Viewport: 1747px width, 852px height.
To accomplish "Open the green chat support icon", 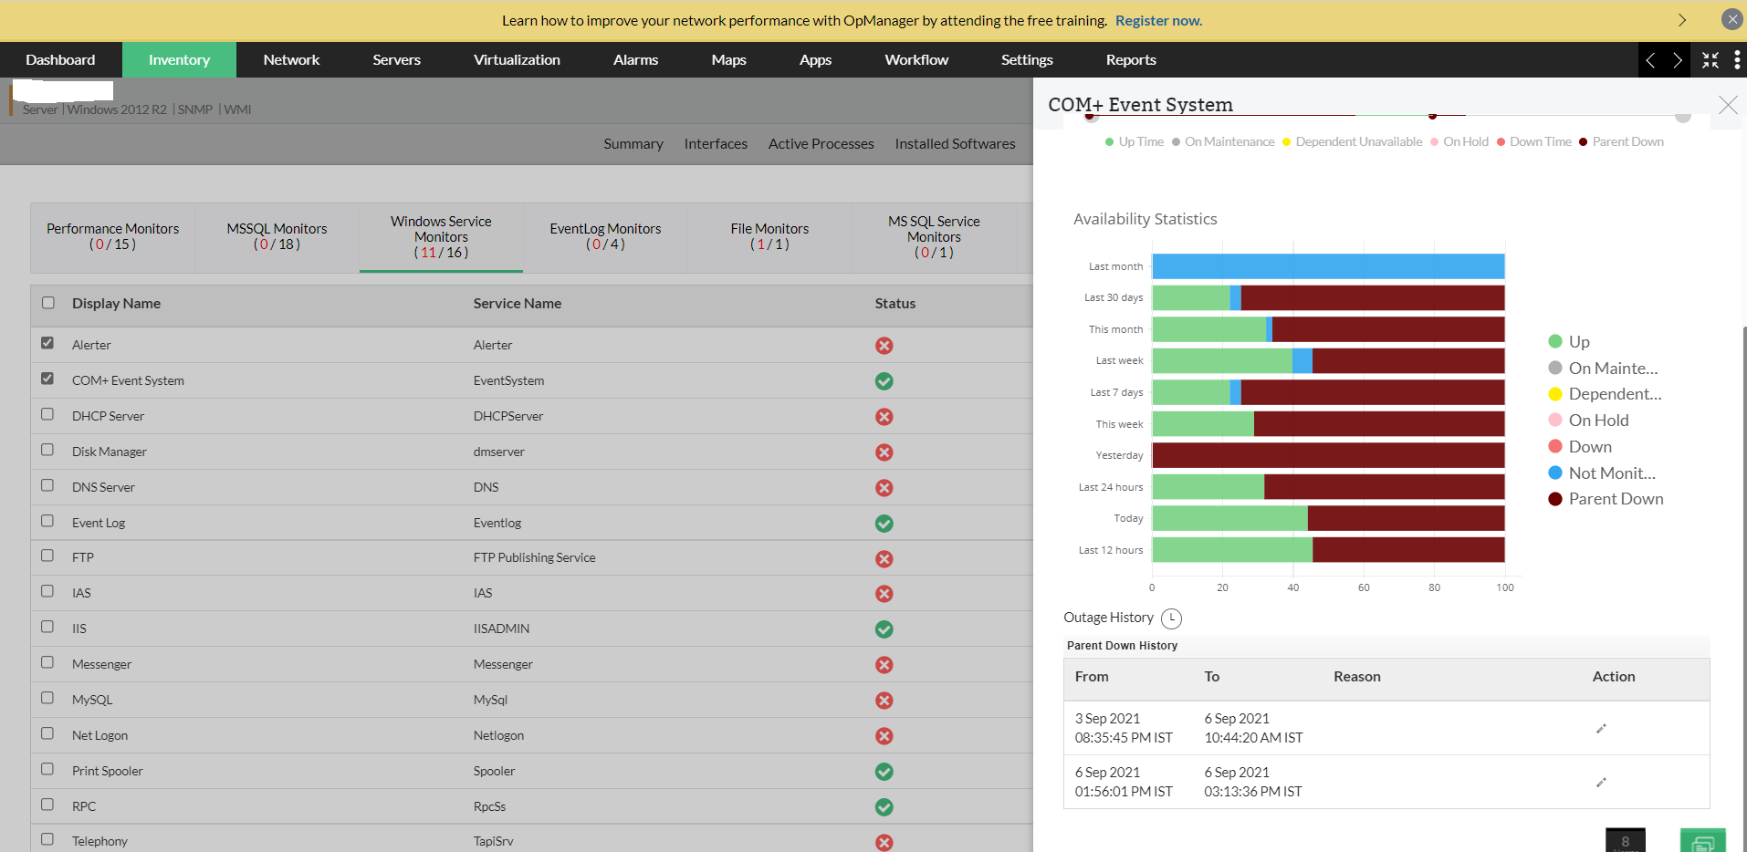I will click(x=1702, y=841).
